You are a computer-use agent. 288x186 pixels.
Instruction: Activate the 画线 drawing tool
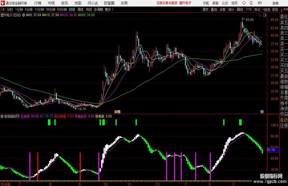coord(240,9)
